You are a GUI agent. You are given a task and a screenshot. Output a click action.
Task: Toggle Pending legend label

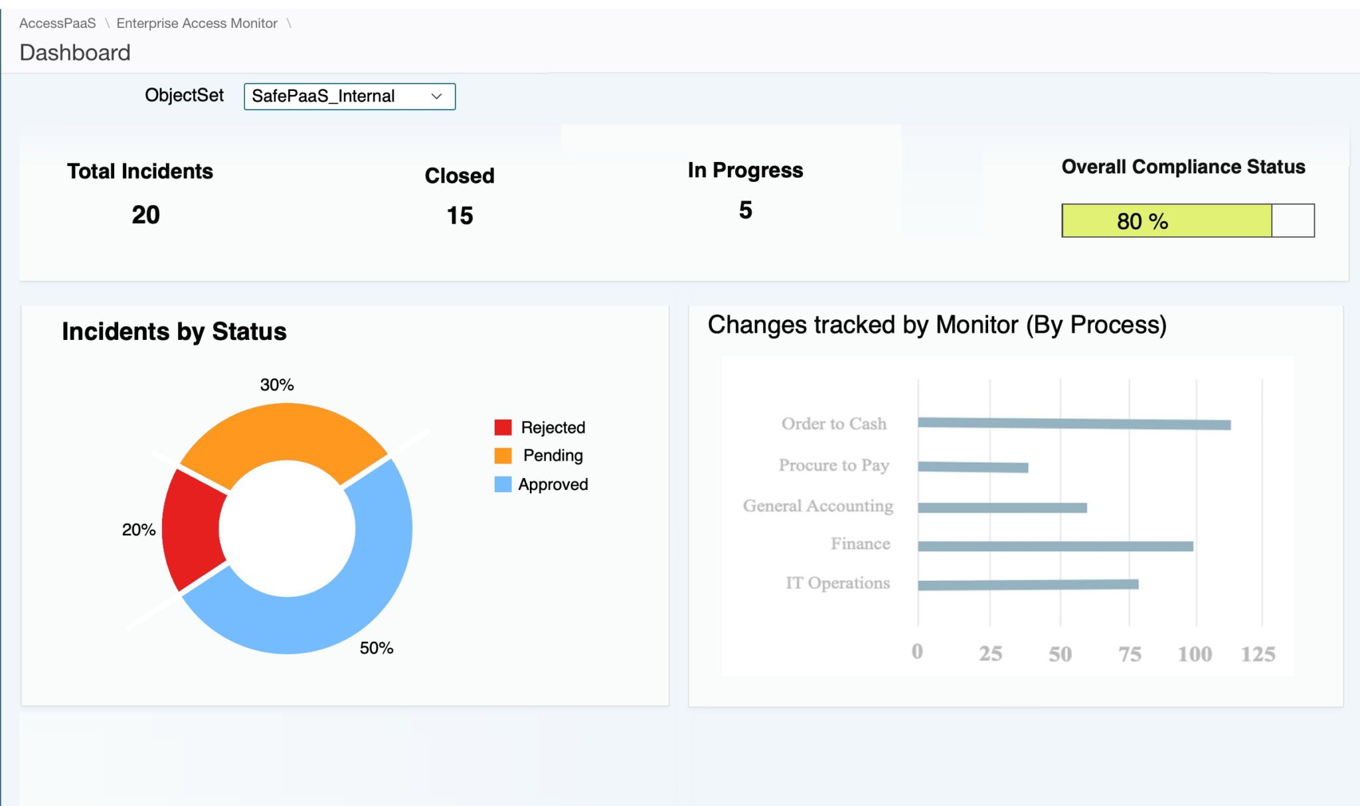(552, 455)
